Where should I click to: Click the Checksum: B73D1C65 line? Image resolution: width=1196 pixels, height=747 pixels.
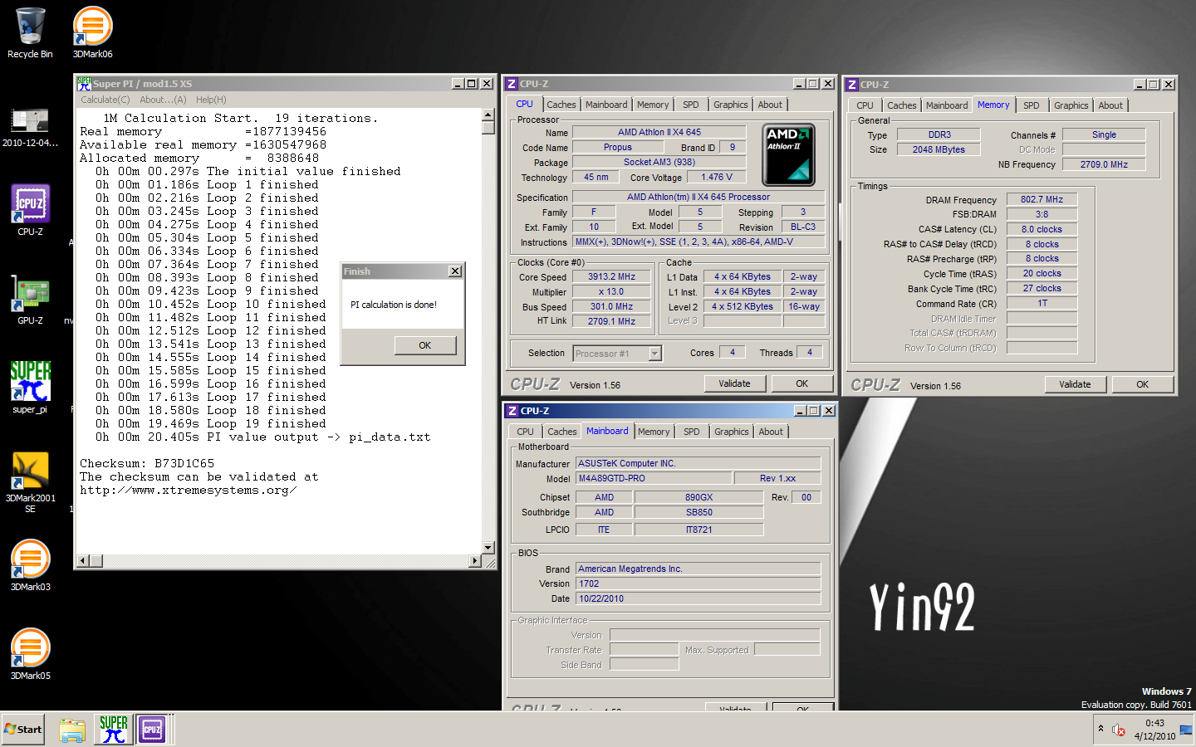pyautogui.click(x=147, y=463)
